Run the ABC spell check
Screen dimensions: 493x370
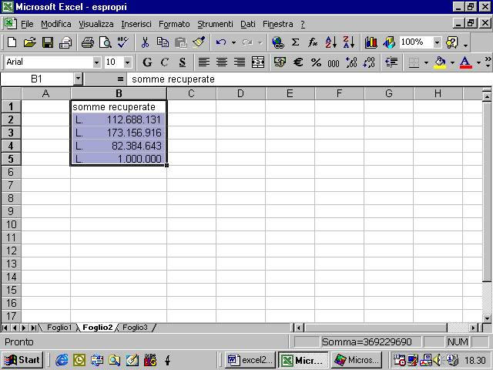tap(123, 42)
